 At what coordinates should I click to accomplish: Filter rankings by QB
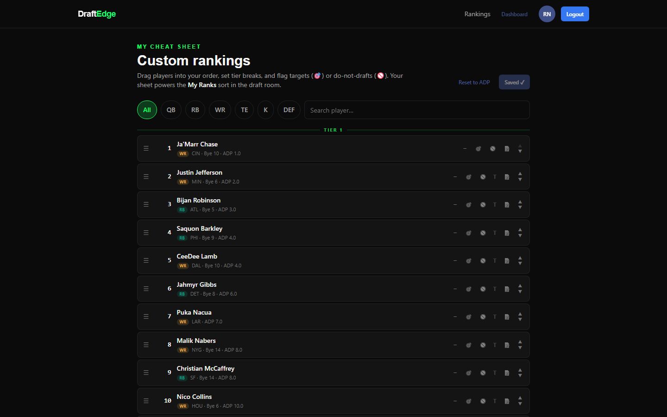[171, 110]
